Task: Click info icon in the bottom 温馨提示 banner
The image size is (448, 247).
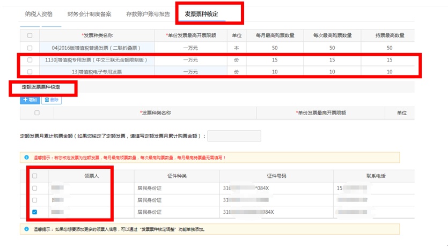Action: (26, 229)
